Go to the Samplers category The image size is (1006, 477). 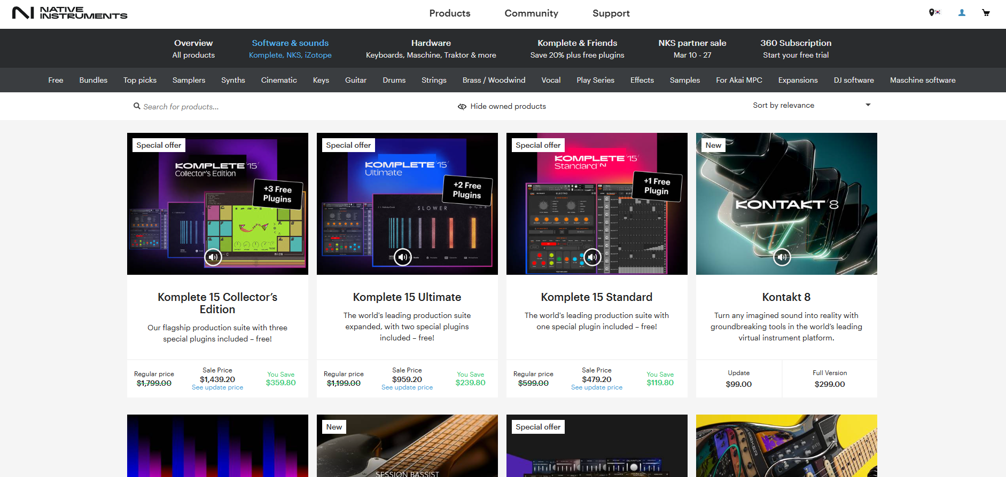189,80
